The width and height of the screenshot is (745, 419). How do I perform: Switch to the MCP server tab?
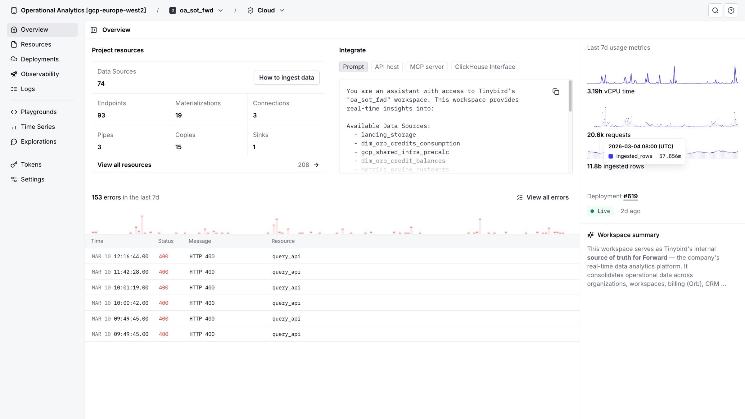point(427,67)
